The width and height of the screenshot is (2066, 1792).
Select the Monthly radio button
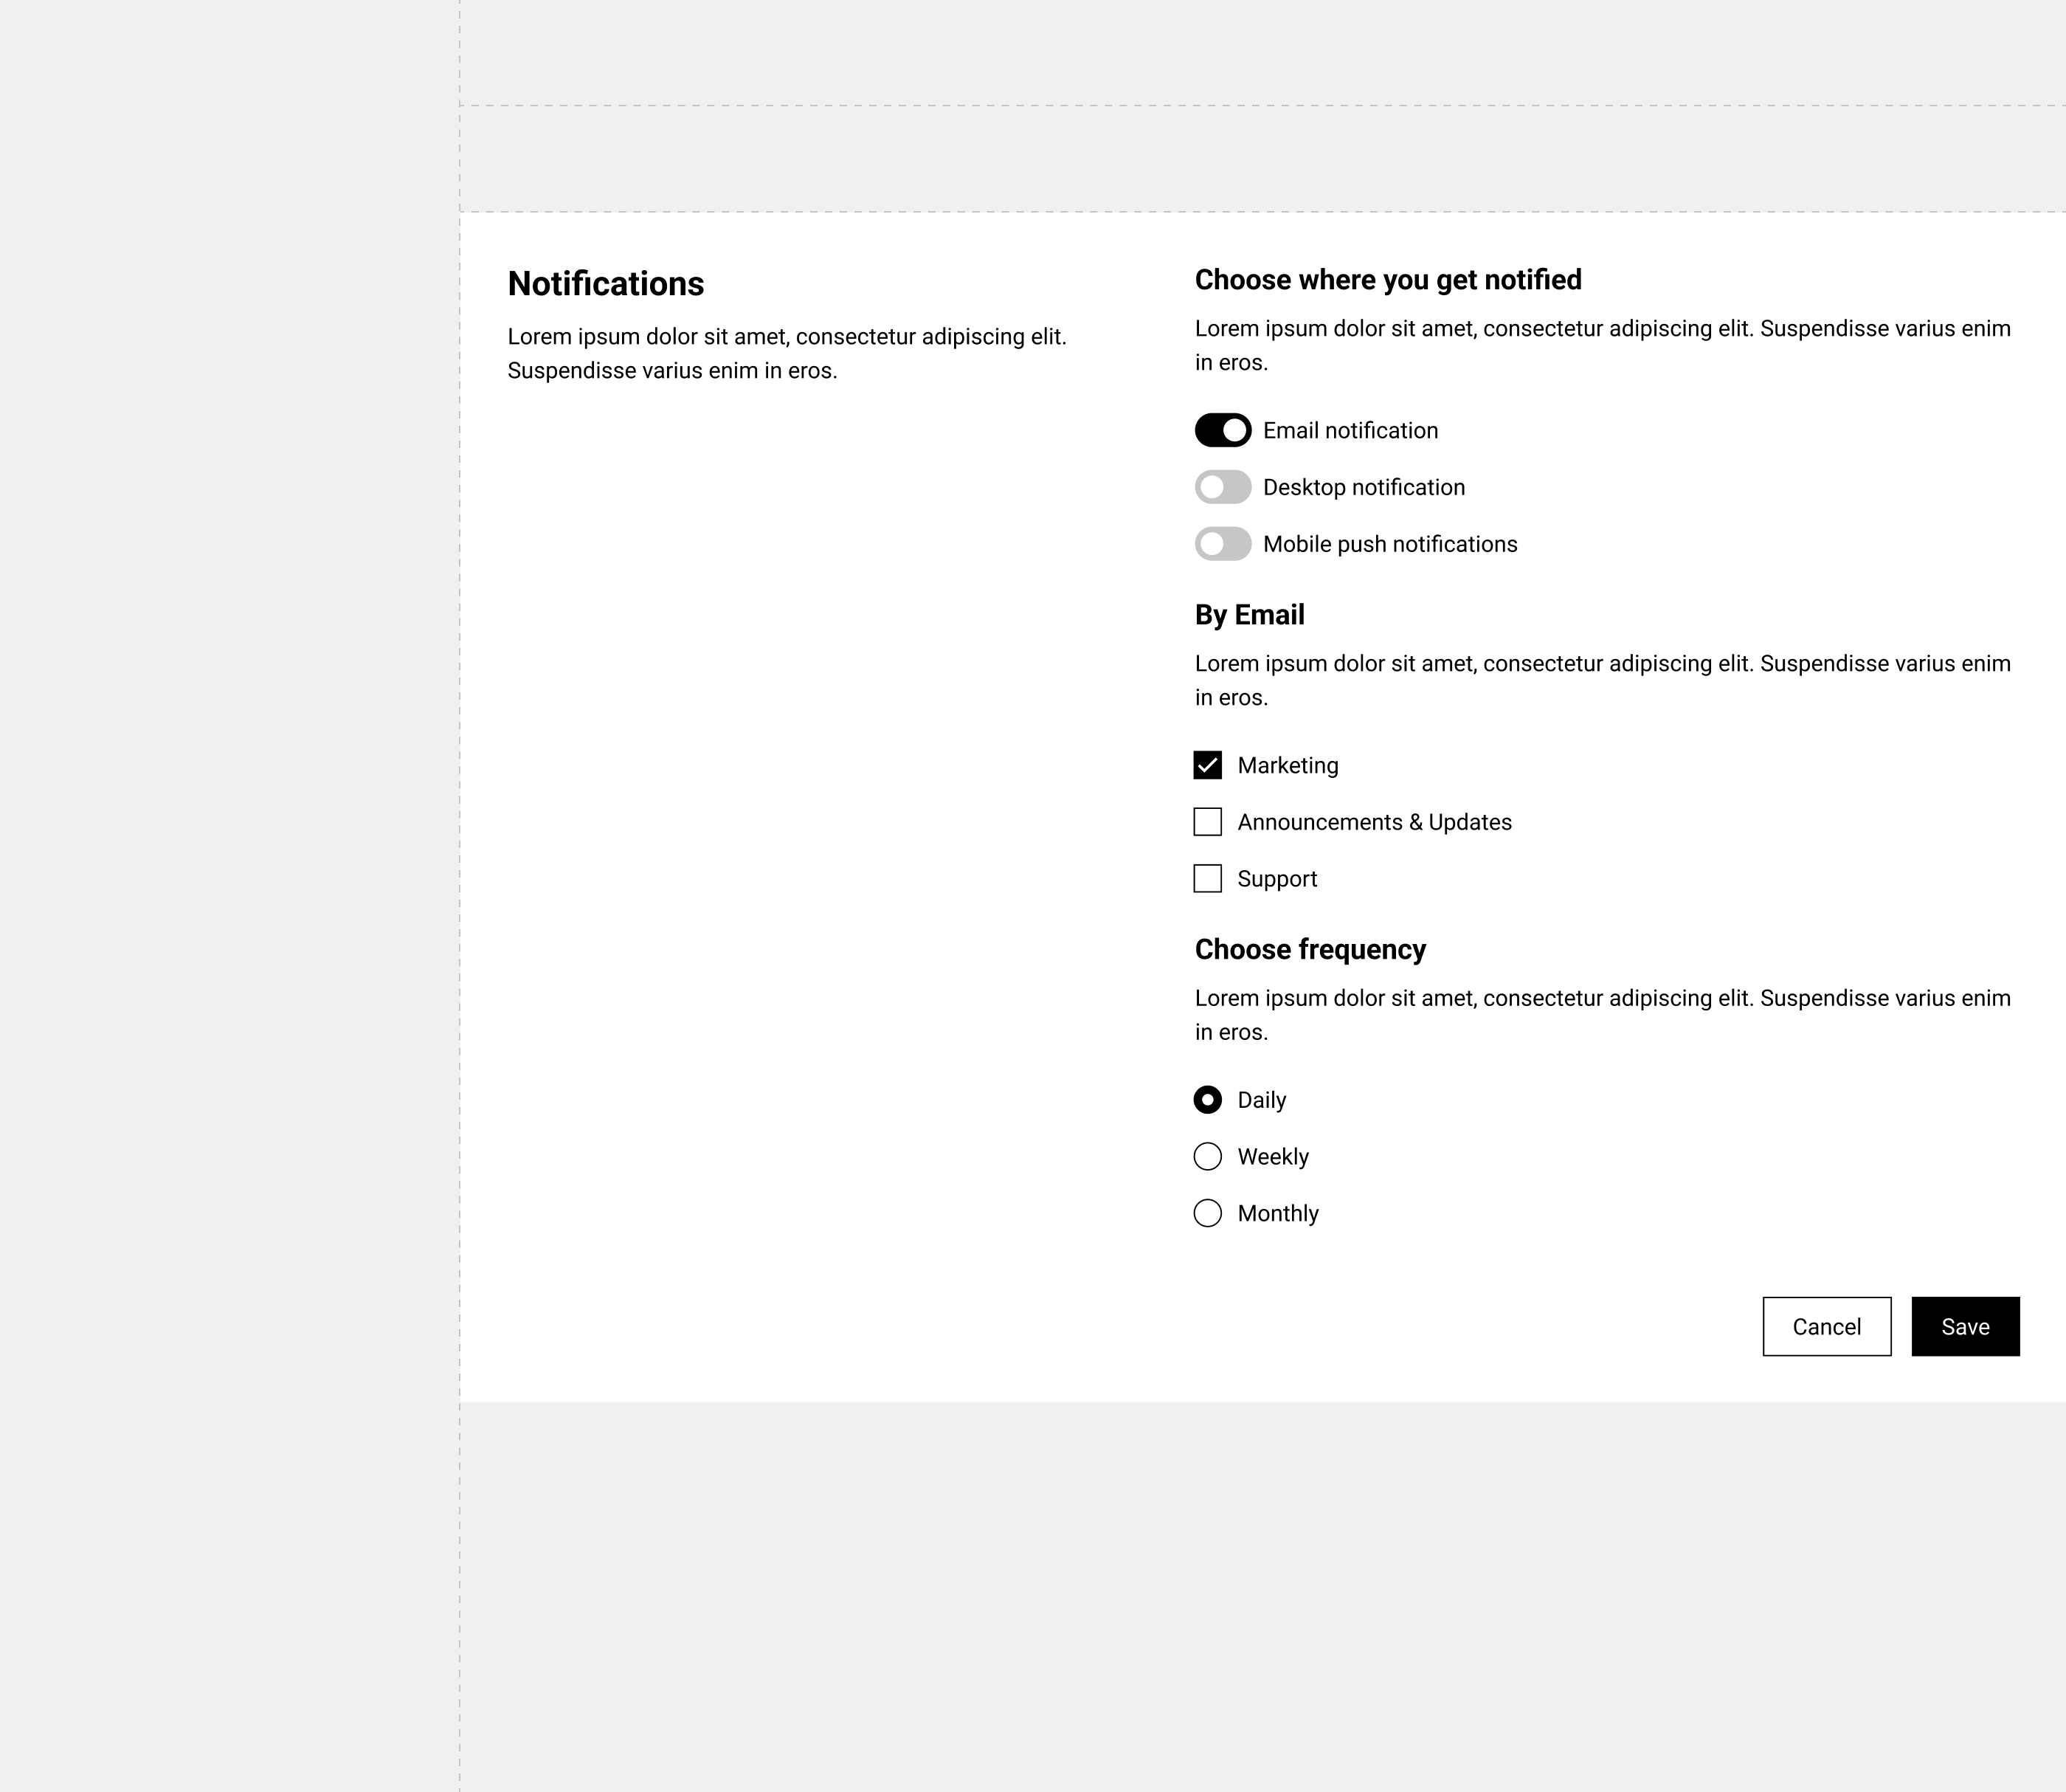(x=1207, y=1213)
